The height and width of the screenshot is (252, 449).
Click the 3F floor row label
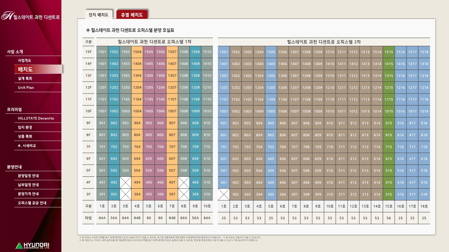point(88,194)
